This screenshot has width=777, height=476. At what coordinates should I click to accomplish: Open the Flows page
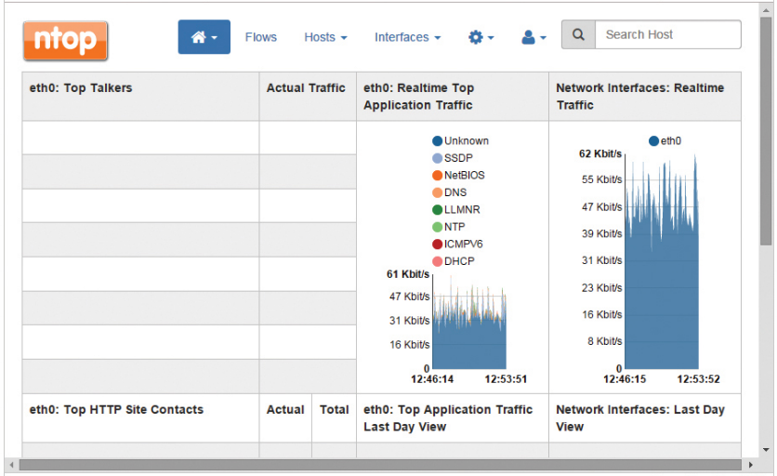tap(261, 37)
